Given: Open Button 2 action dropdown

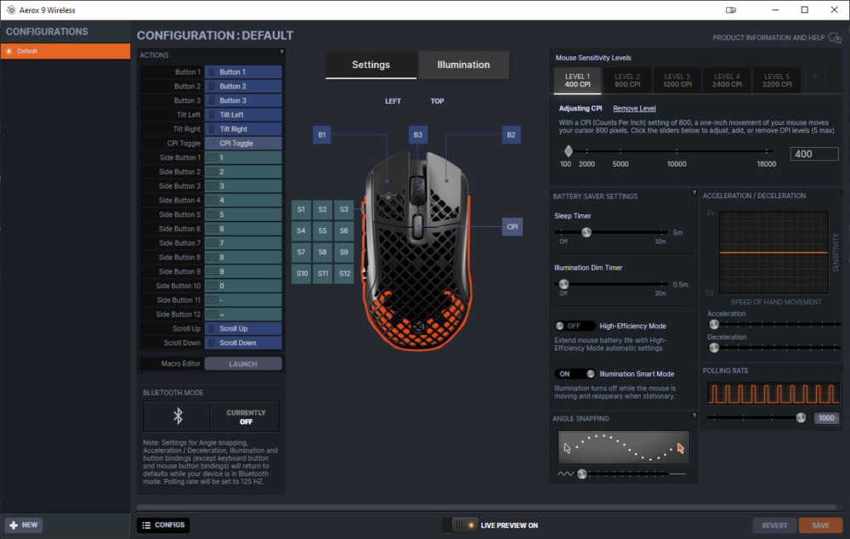Looking at the screenshot, I should pyautogui.click(x=243, y=86).
